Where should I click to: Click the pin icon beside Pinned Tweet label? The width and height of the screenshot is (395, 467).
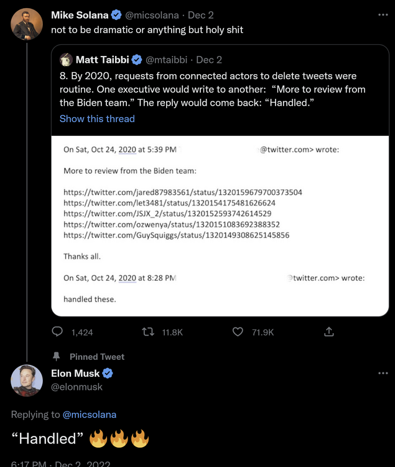tap(57, 357)
